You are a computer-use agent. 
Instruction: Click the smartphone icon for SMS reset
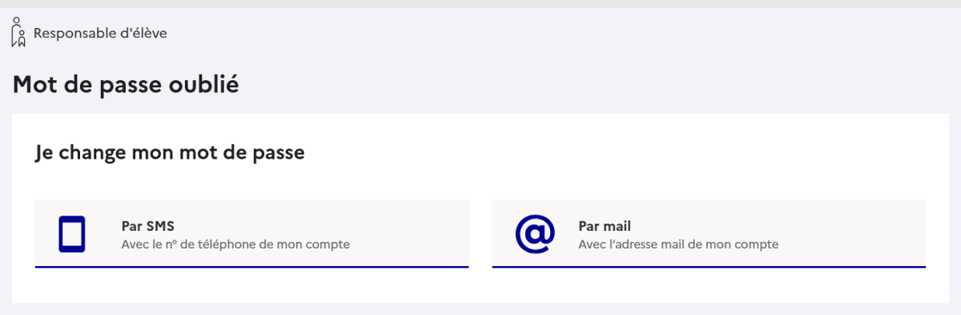72,234
